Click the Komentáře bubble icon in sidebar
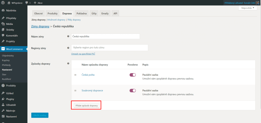261x123 pixels. (x=3, y=36)
